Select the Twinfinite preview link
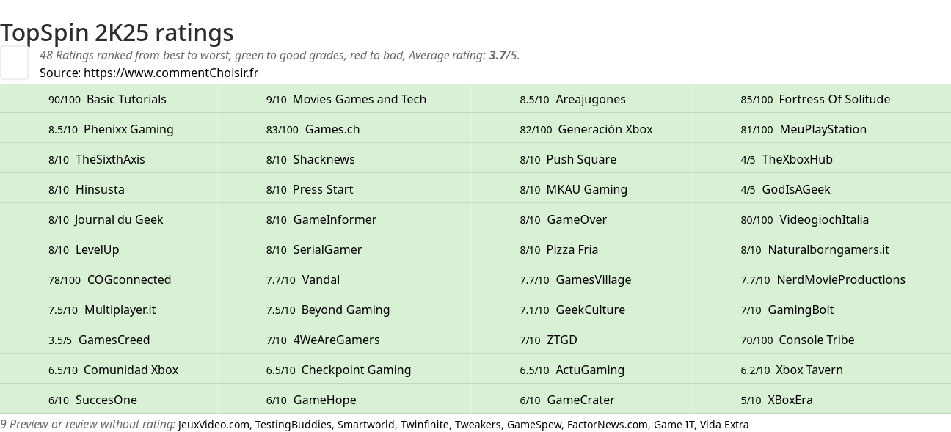Viewport: 951px width, 432px height. 424,425
